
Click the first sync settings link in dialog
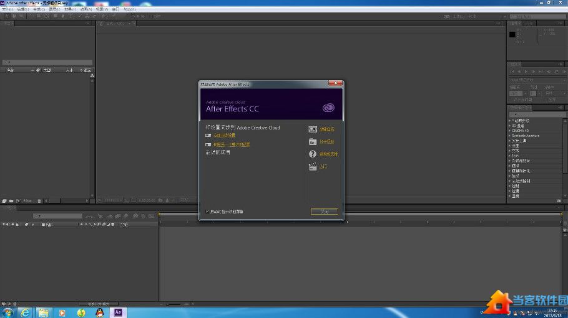click(x=224, y=135)
